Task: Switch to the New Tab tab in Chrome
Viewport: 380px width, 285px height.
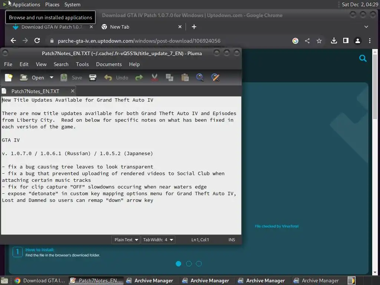Action: [x=120, y=27]
